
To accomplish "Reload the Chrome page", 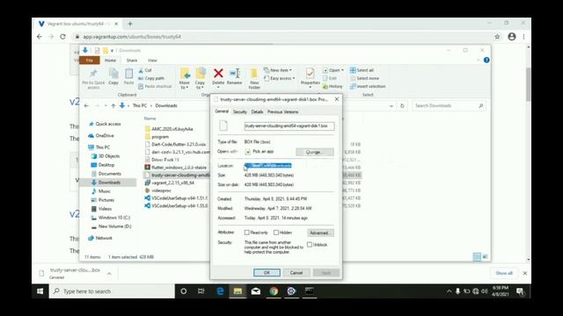I will [x=62, y=37].
